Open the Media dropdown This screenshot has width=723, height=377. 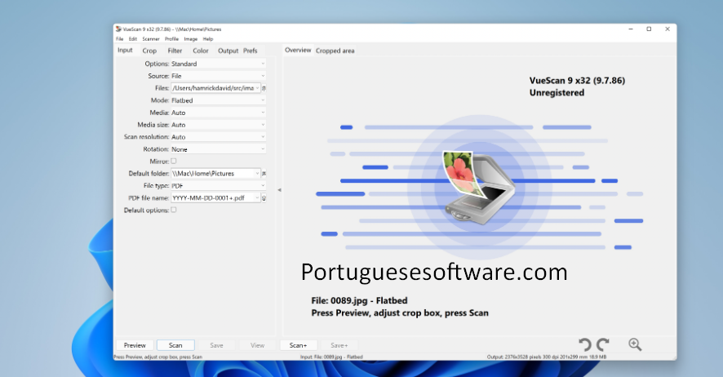point(218,113)
